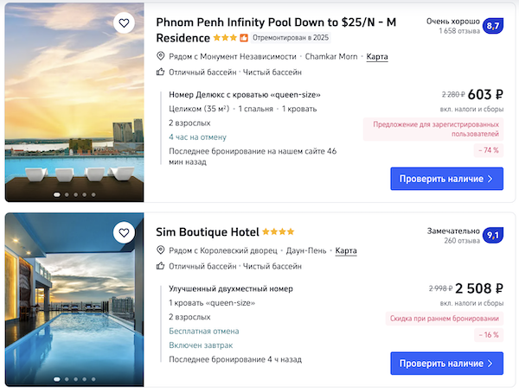Viewport: 519px width, 392px height.
Task: Click thumbs-up icon beside first Отличный бассейн
Action: [x=160, y=73]
